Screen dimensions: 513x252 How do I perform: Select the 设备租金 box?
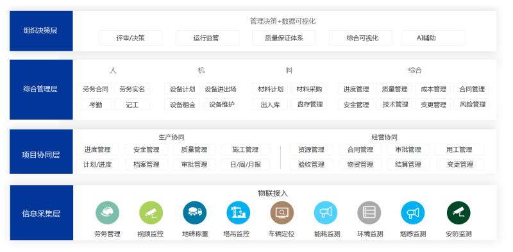182,105
